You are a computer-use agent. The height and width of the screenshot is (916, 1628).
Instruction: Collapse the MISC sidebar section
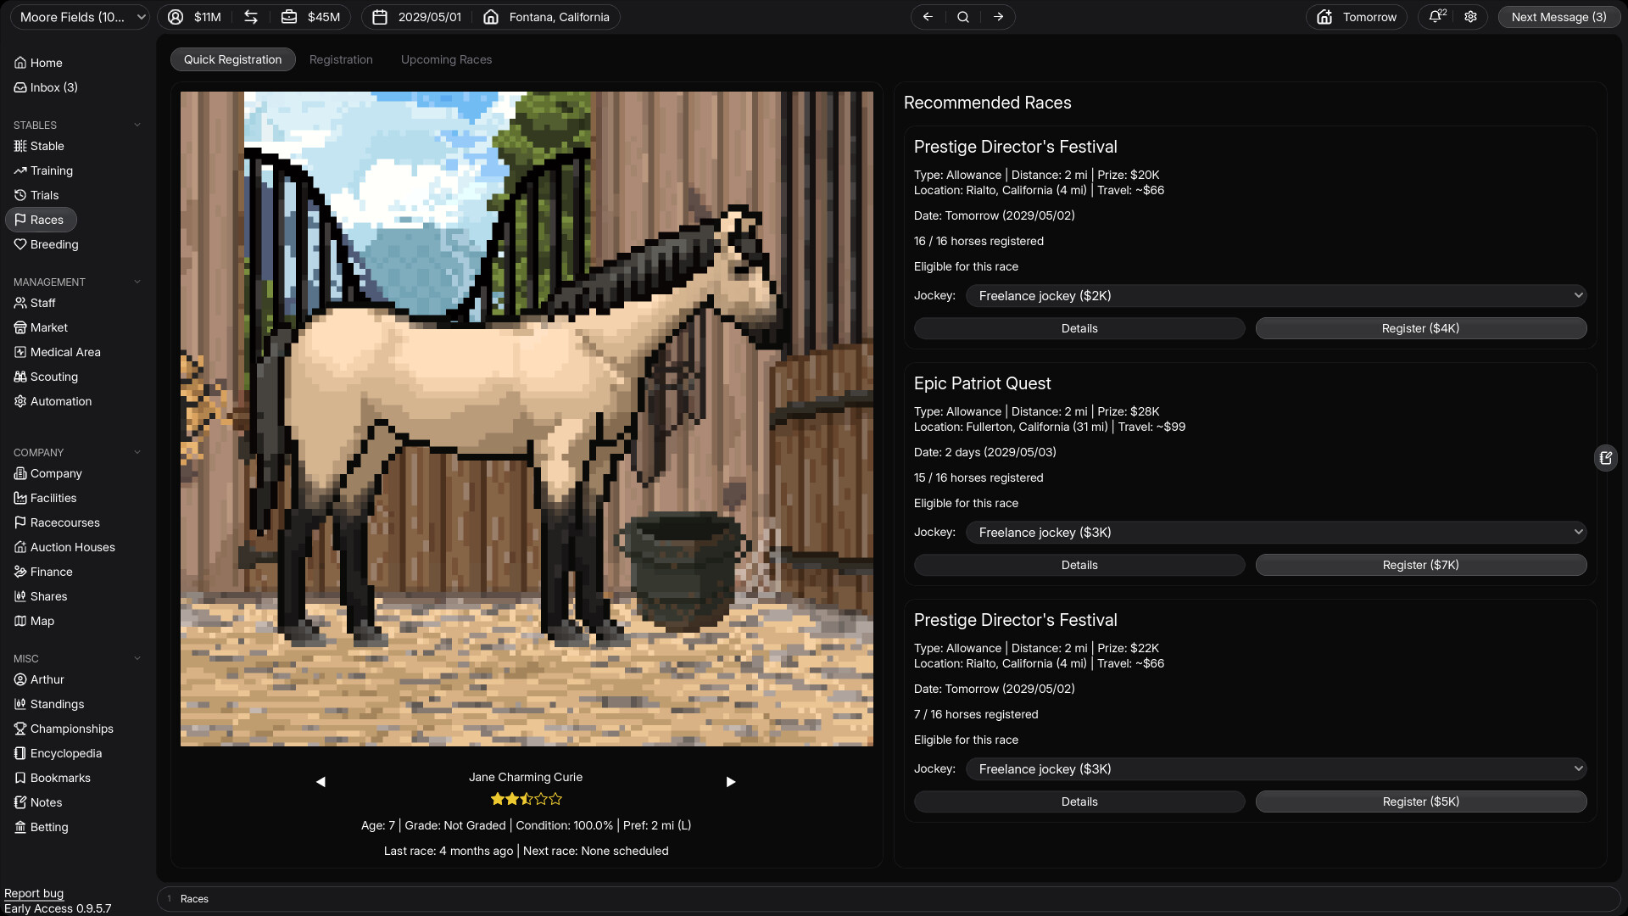click(x=137, y=659)
